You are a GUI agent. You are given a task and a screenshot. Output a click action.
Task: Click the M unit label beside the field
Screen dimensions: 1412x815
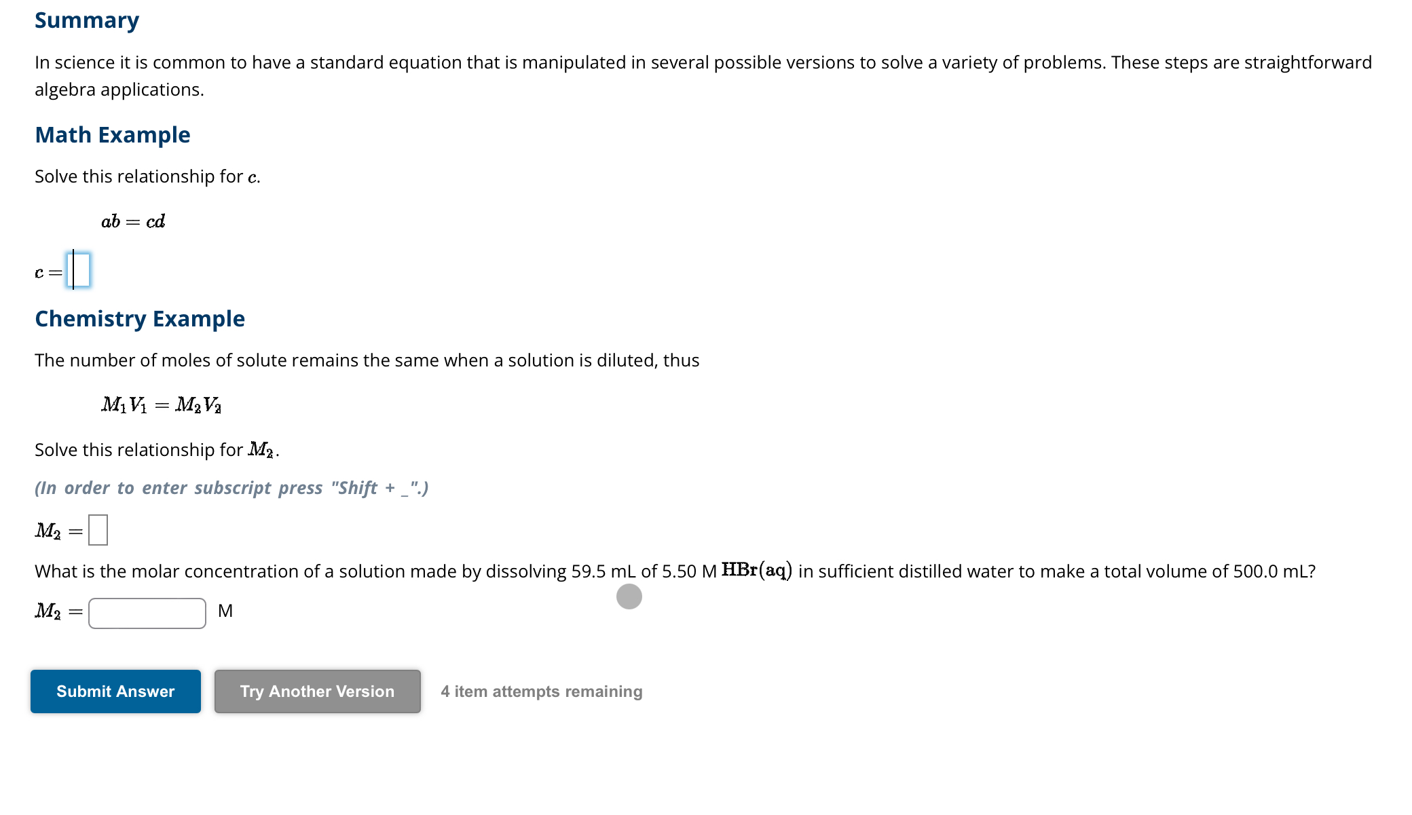225,611
